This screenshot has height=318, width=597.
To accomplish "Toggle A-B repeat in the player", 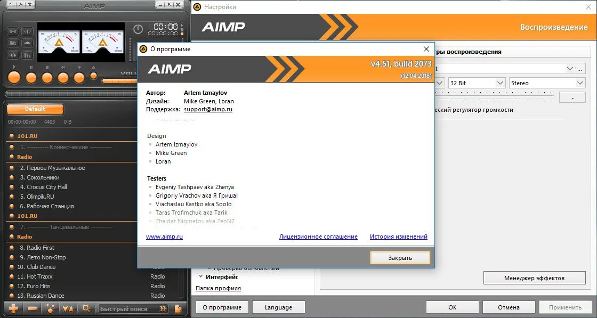I will [x=13, y=31].
